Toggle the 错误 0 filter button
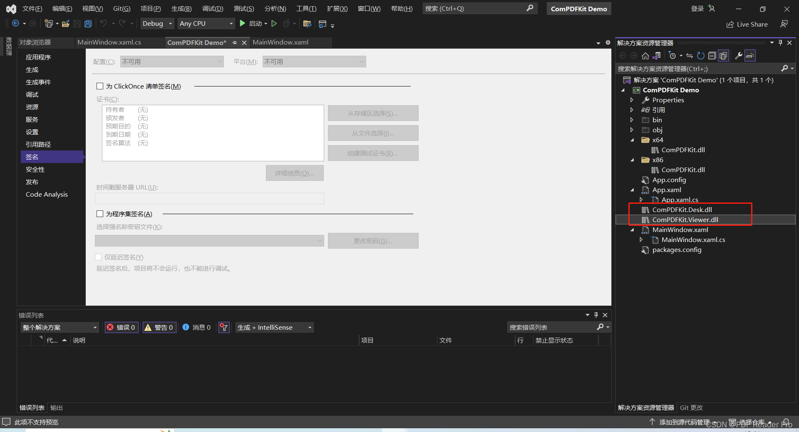This screenshot has height=432, width=799. pyautogui.click(x=122, y=327)
